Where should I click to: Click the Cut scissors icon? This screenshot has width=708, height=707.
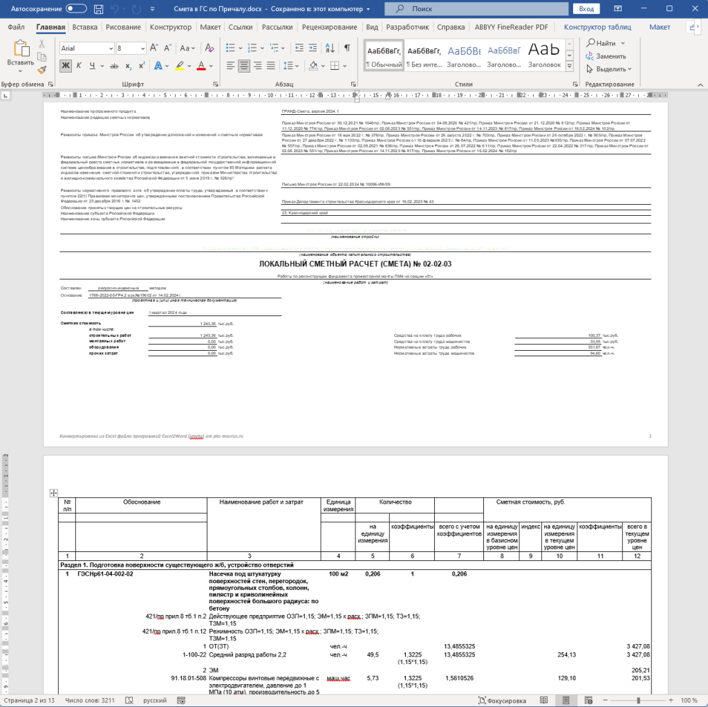click(41, 44)
